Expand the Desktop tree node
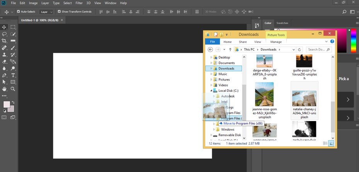 point(211,57)
